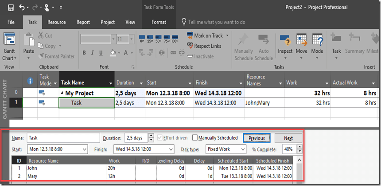381x186 pixels.
Task: Click the Mode icon in Tasks group
Action: [x=317, y=44]
